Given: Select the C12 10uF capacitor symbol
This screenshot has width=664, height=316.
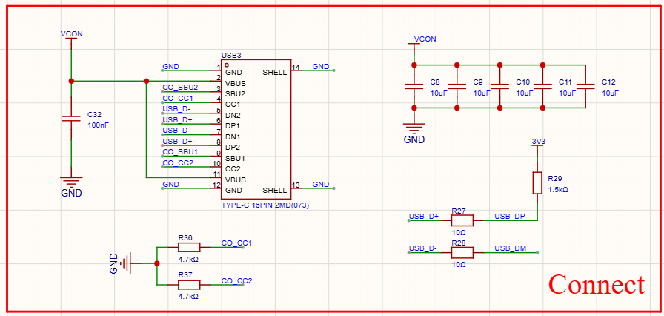Looking at the screenshot, I should click(x=586, y=86).
